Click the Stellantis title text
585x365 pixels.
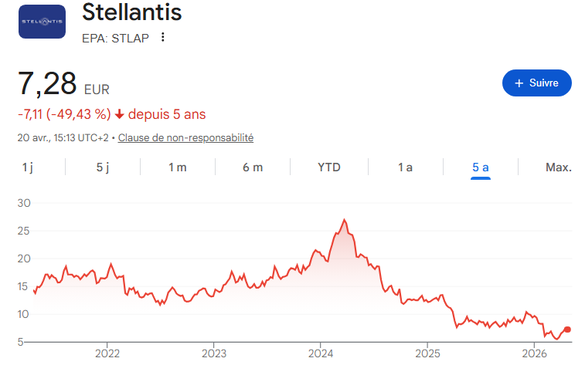point(131,12)
